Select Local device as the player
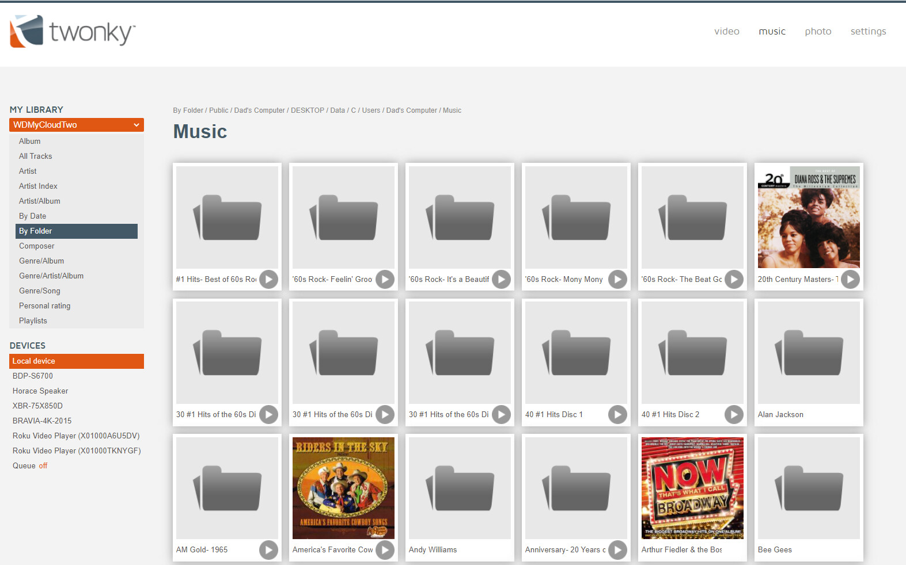Viewport: 906px width, 565px height. (77, 361)
